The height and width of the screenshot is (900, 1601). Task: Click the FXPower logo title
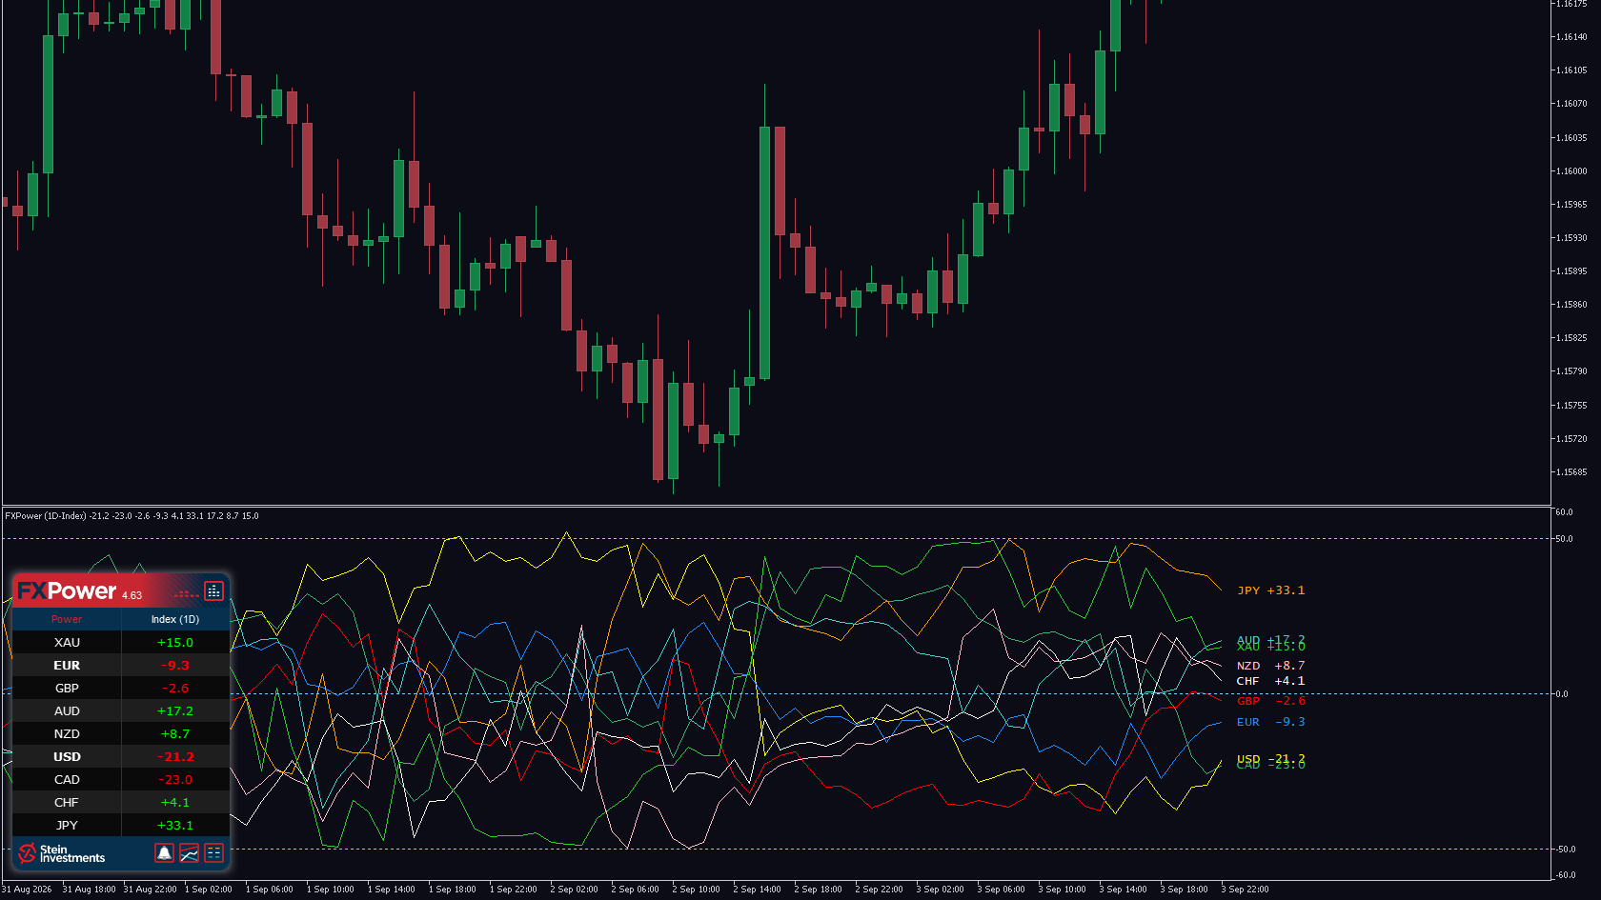pyautogui.click(x=67, y=591)
